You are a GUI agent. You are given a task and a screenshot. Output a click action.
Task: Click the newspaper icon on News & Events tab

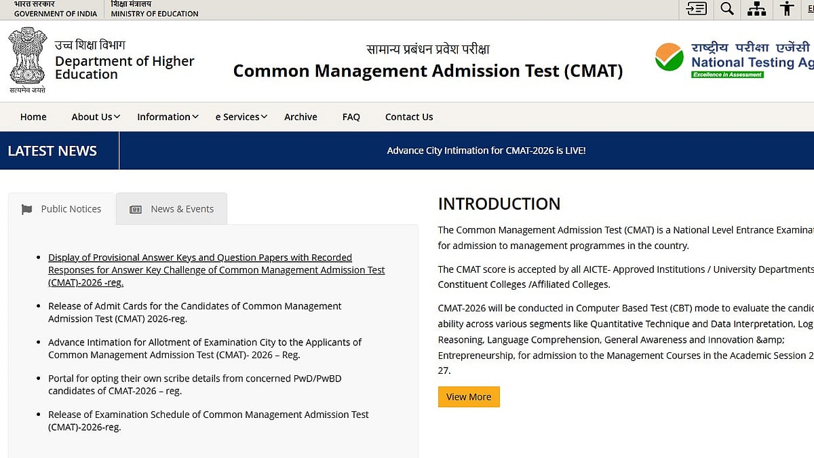134,209
